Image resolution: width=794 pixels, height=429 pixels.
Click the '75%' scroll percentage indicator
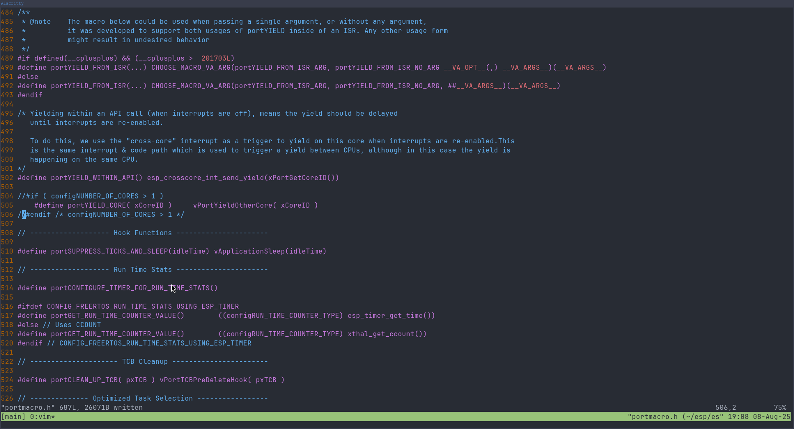pyautogui.click(x=780, y=407)
